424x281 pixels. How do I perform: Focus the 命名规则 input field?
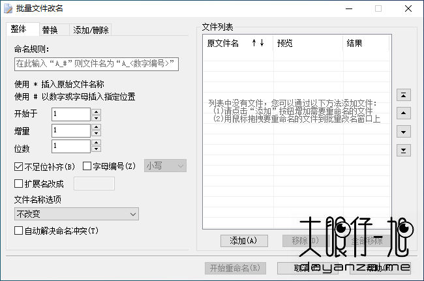click(x=97, y=64)
